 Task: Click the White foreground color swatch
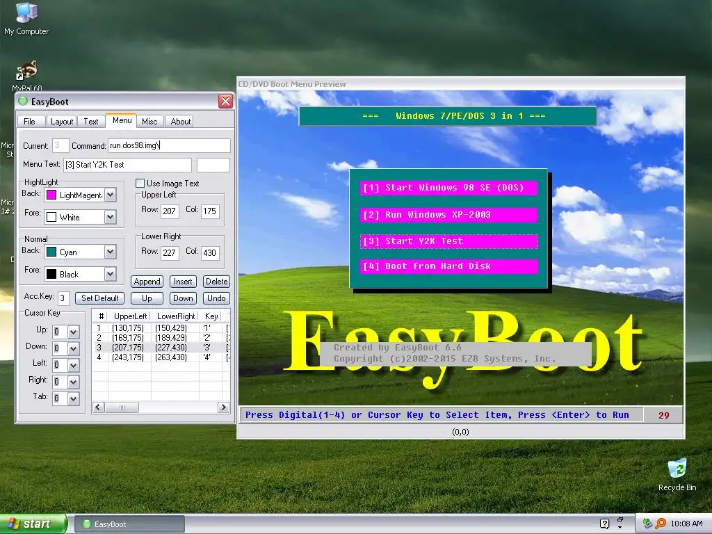click(x=51, y=217)
